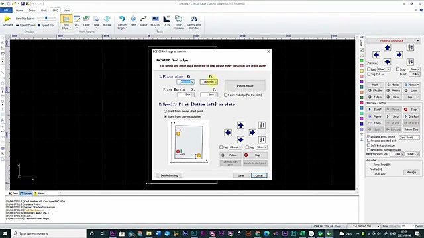This screenshot has height=238, width=424.
Task: Click the save icon in quick access toolbar
Action: 23,4
